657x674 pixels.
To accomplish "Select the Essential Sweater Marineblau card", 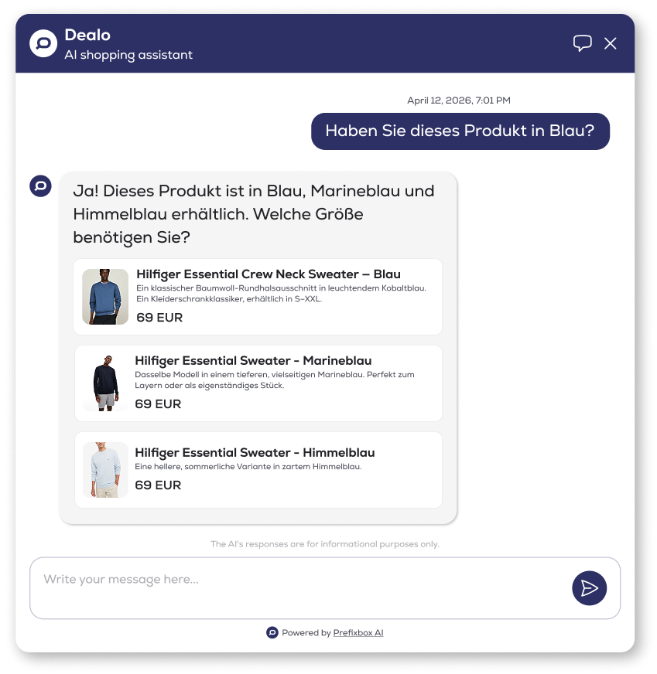I will click(x=258, y=383).
